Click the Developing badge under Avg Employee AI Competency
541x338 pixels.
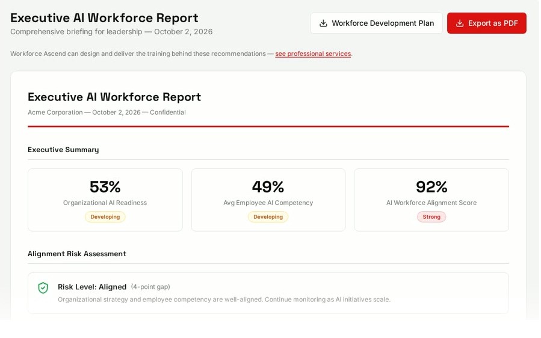pyautogui.click(x=268, y=217)
